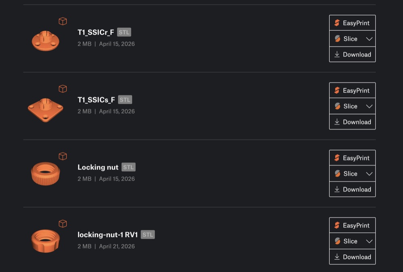Open 3D preview cube icon for Locking nut
Viewport: 403px width, 272px height.
[x=63, y=156]
